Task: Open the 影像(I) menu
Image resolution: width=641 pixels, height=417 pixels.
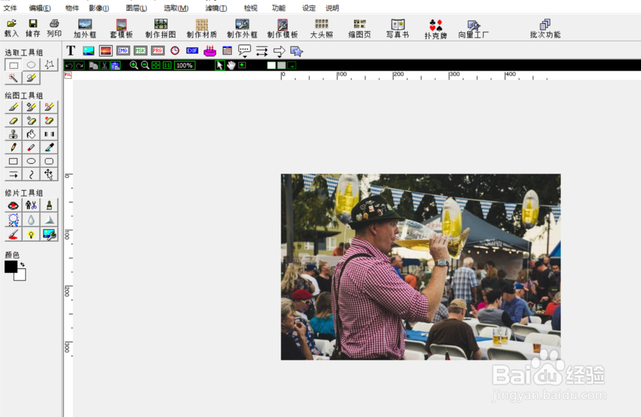Action: click(99, 8)
